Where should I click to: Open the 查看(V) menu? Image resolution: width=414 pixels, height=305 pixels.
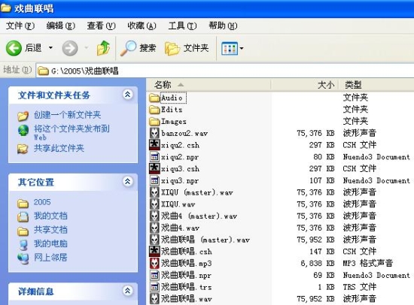click(101, 26)
